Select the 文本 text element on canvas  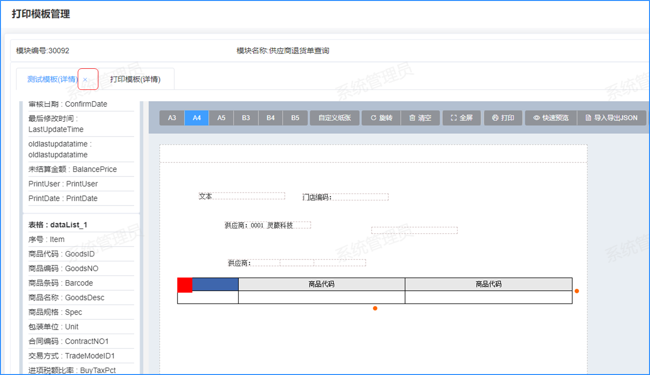[242, 196]
